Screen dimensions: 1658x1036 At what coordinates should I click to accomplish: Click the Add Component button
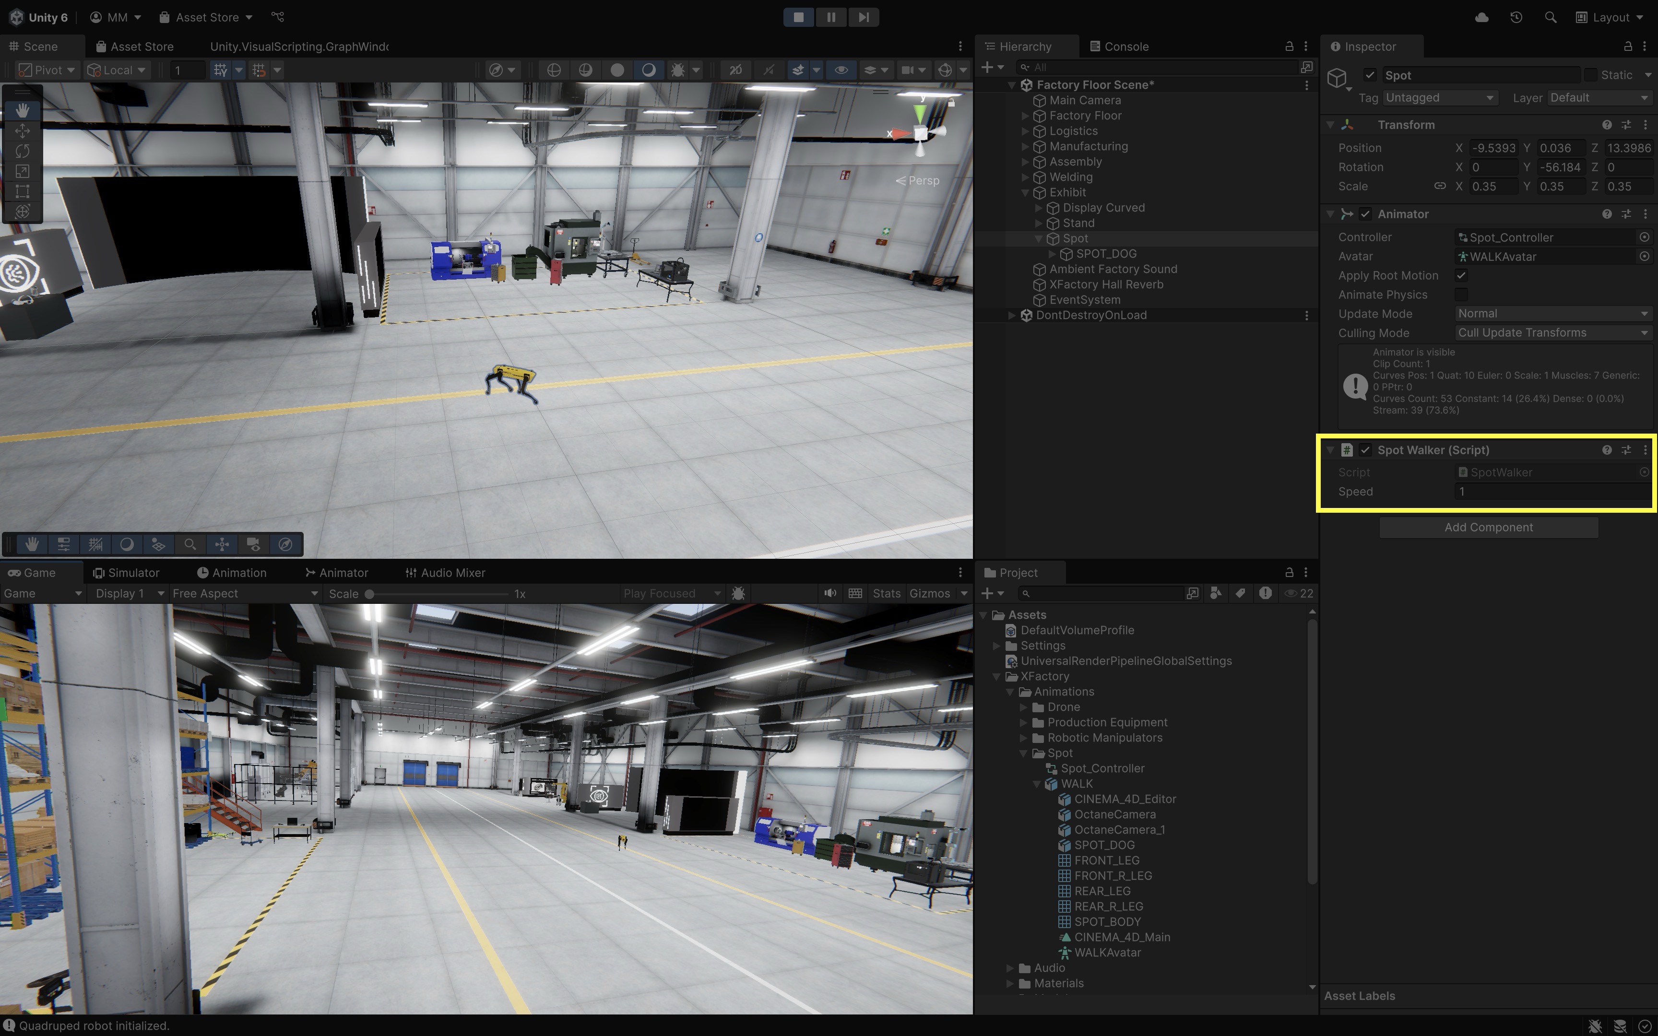[x=1488, y=528]
